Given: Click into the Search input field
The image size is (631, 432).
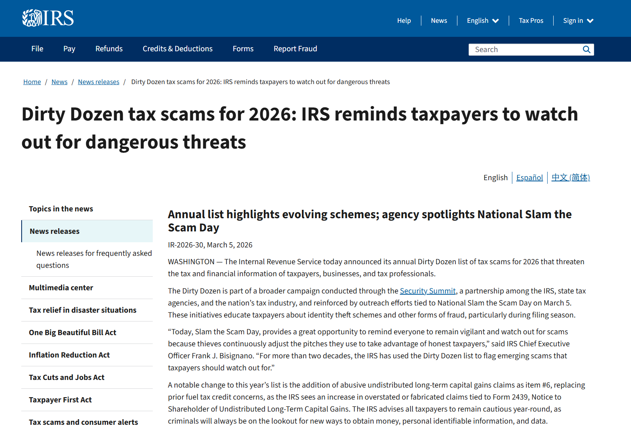Looking at the screenshot, I should click(525, 50).
